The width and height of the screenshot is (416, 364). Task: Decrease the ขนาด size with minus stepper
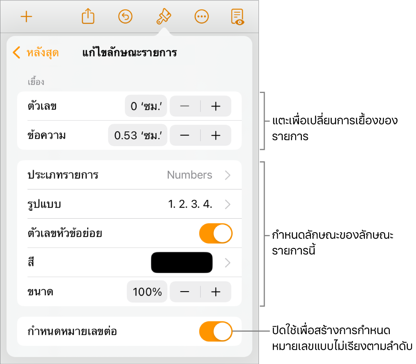[x=185, y=292]
